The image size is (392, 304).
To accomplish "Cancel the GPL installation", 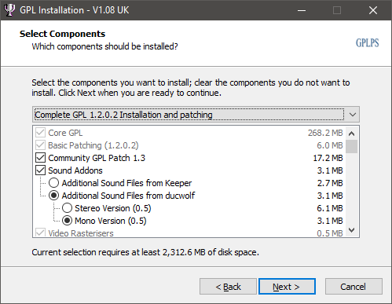I will (354, 287).
